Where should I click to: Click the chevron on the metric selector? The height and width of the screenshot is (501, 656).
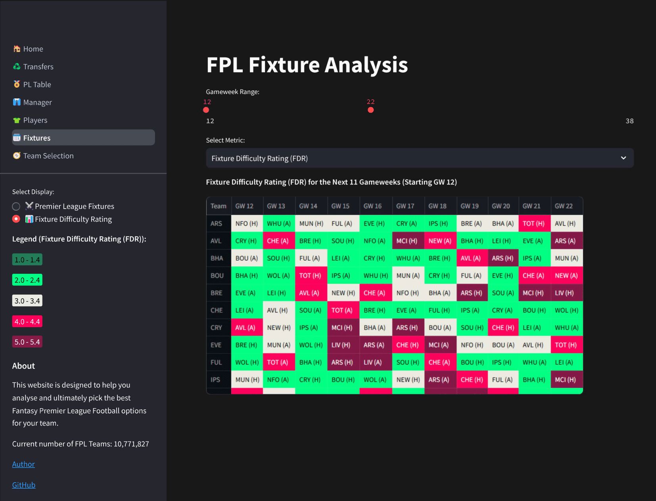click(624, 158)
